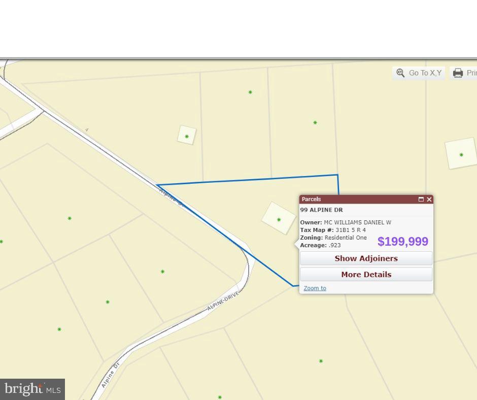This screenshot has width=477, height=400.
Task: Click the Go To X,Y magnifier icon
Action: [x=400, y=73]
